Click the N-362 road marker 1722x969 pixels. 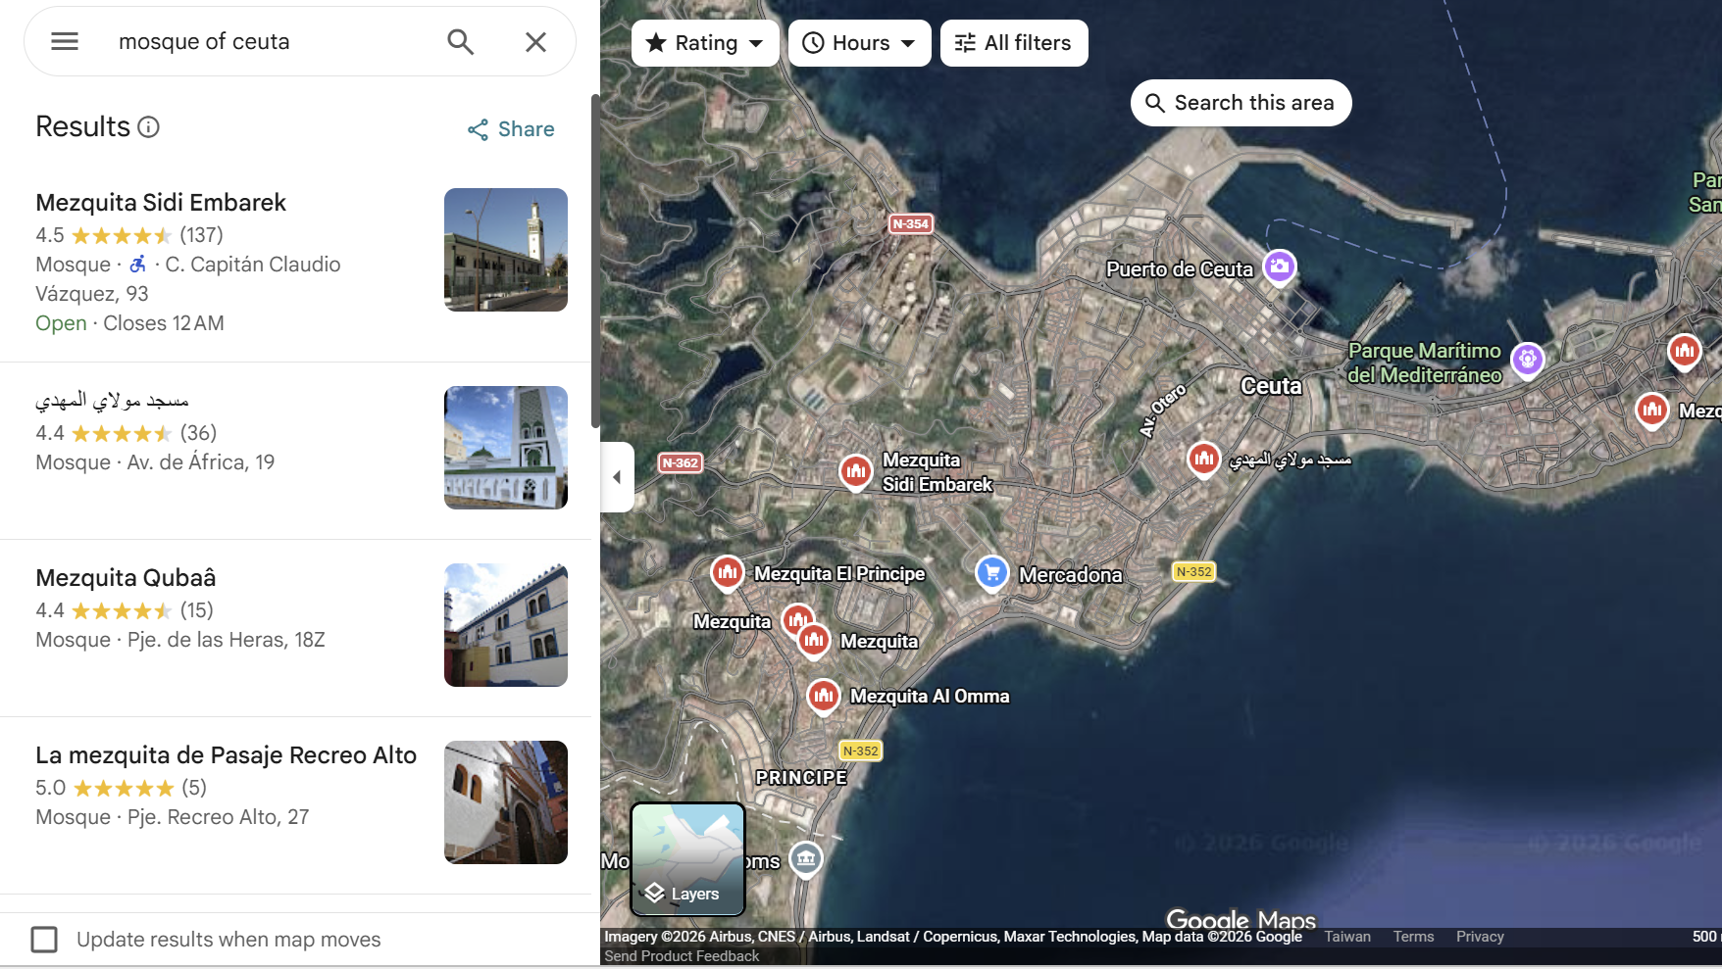(x=680, y=462)
